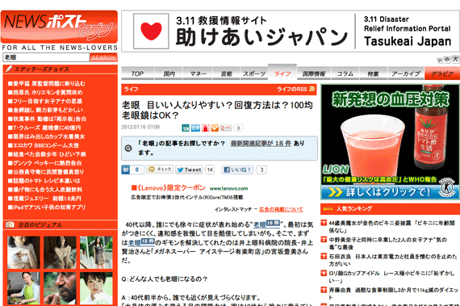Screen dimensions: 460x306
Task: Click the heart icon in Tasukeai Japan banner
Action: point(151,31)
